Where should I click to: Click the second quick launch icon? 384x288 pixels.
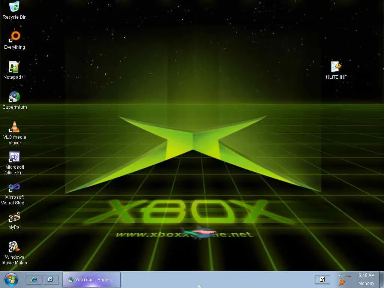pos(51,279)
